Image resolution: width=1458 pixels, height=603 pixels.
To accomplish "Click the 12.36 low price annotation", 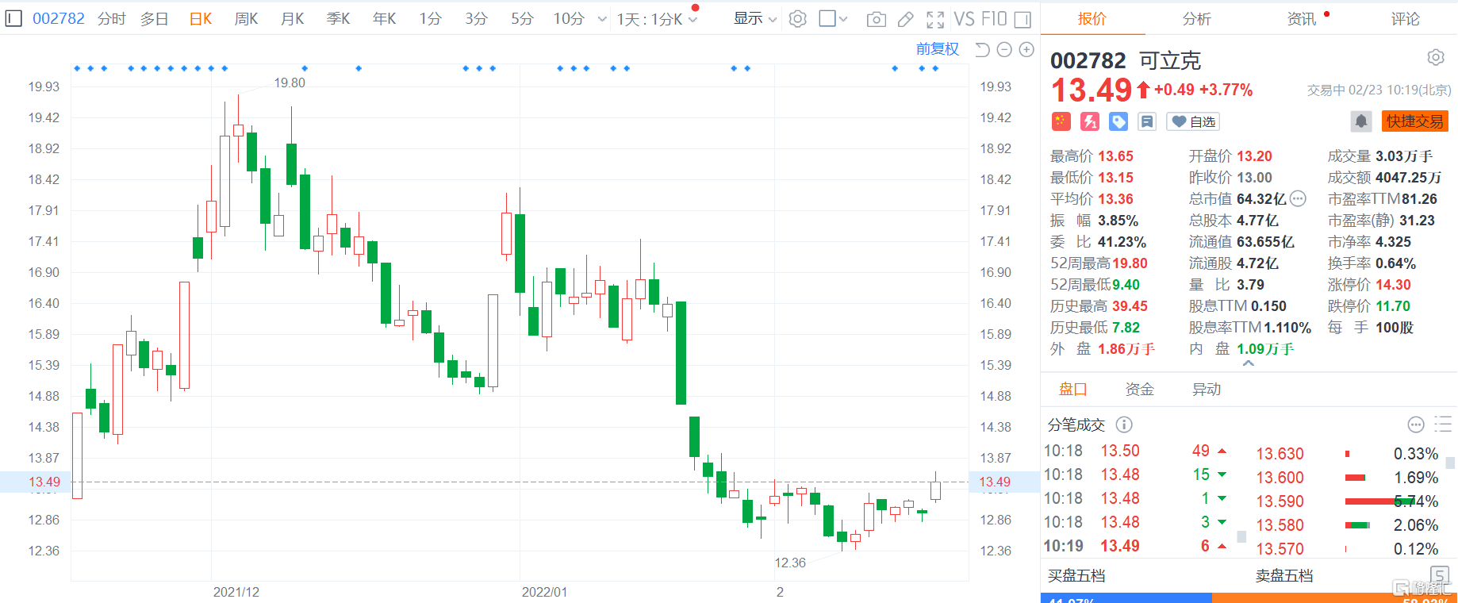I will (x=790, y=563).
